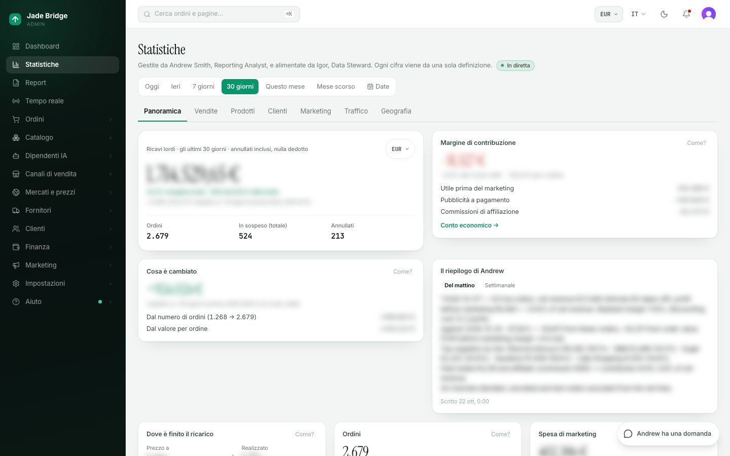Open the IT language dropdown
Image resolution: width=730 pixels, height=456 pixels.
[638, 14]
